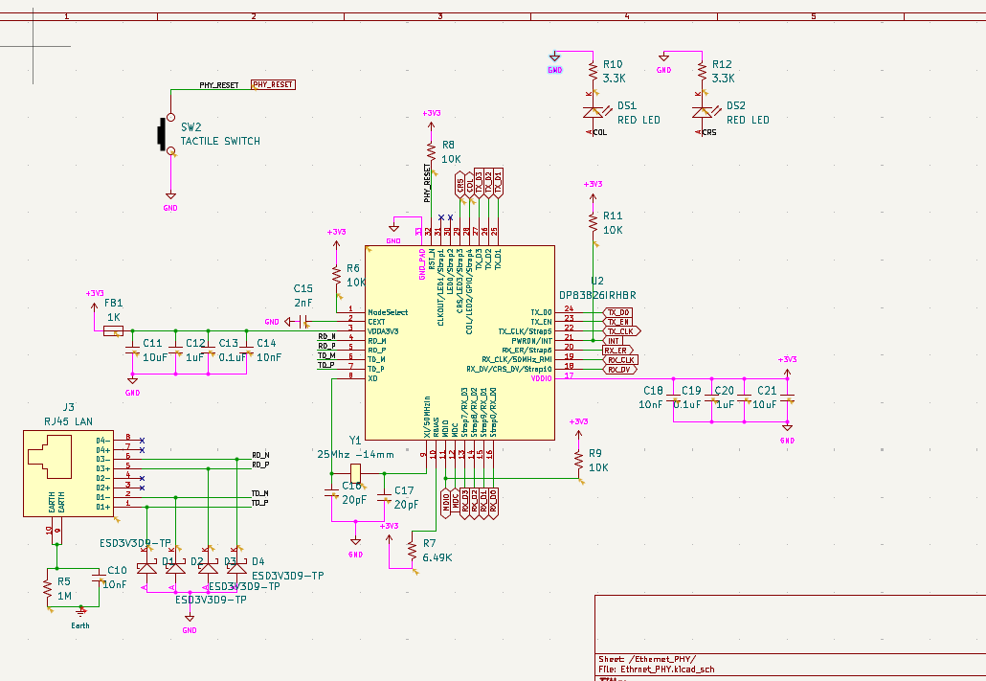The image size is (986, 681).
Task: Click the PHY_RESET global label
Action: coord(273,84)
